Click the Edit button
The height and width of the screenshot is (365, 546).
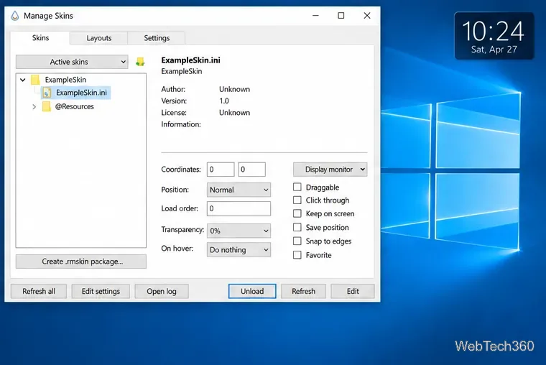pos(353,291)
